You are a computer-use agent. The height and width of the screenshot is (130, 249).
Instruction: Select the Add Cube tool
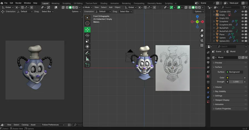[87, 65]
